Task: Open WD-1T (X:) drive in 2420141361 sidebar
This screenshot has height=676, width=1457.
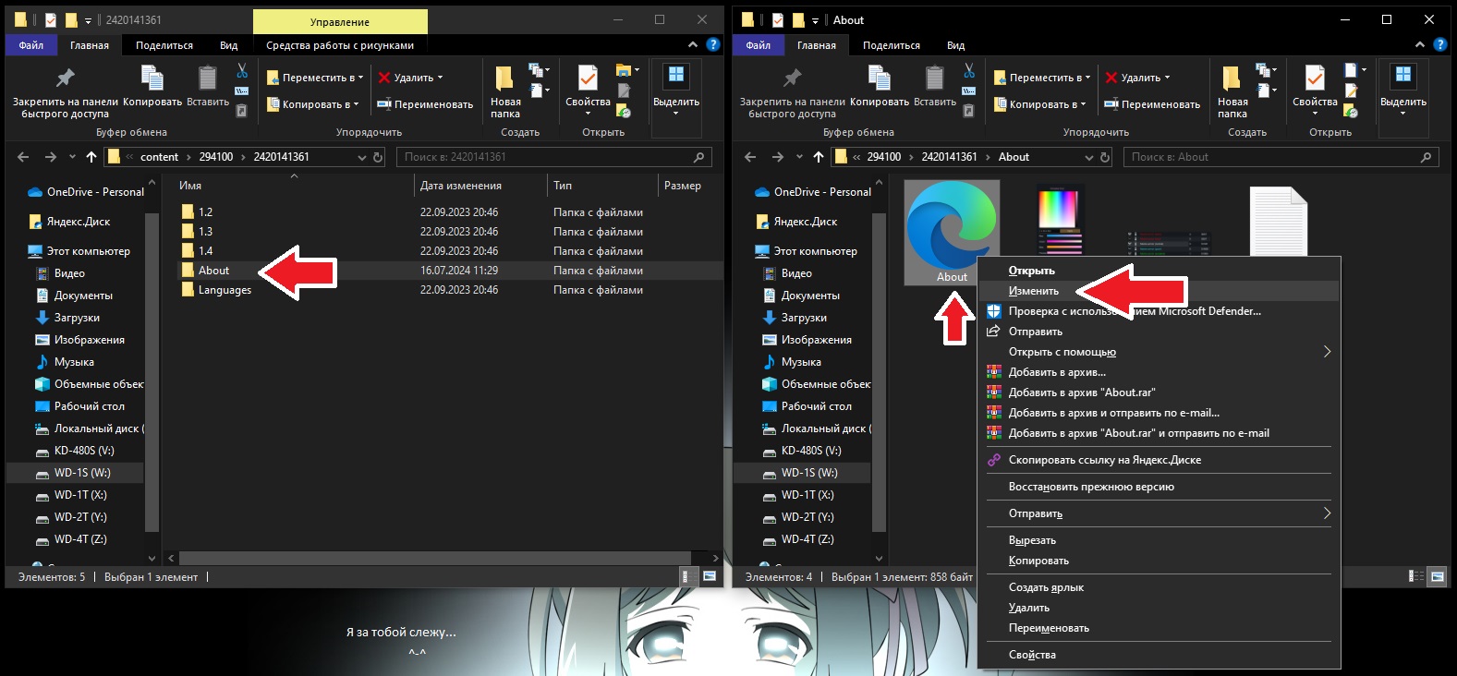Action: [80, 495]
